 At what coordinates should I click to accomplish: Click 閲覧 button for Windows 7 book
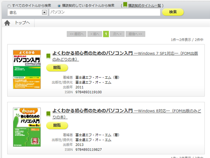[x=57, y=67]
